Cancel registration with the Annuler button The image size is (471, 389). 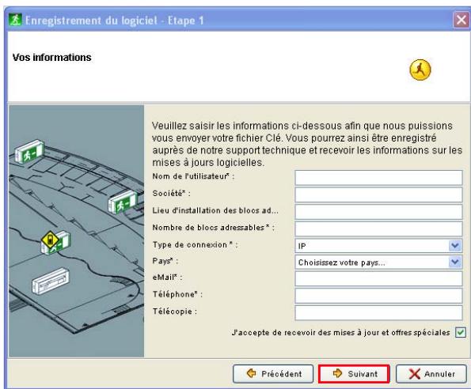(431, 374)
